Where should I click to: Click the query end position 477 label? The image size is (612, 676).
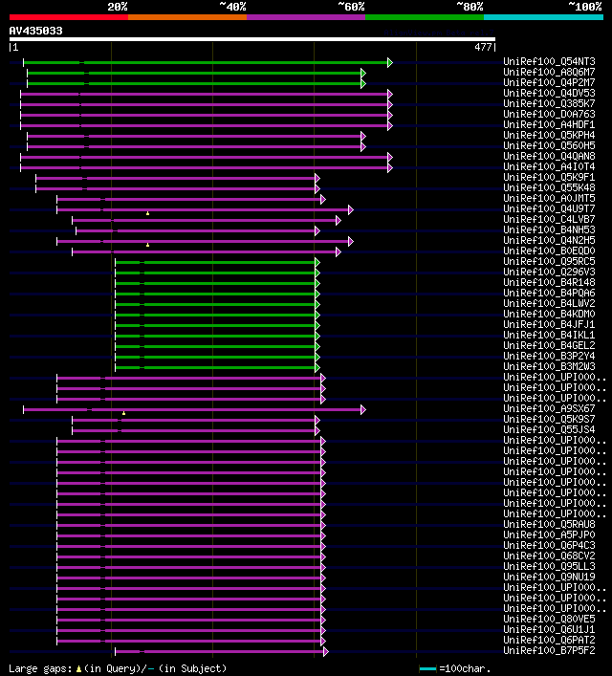(483, 47)
